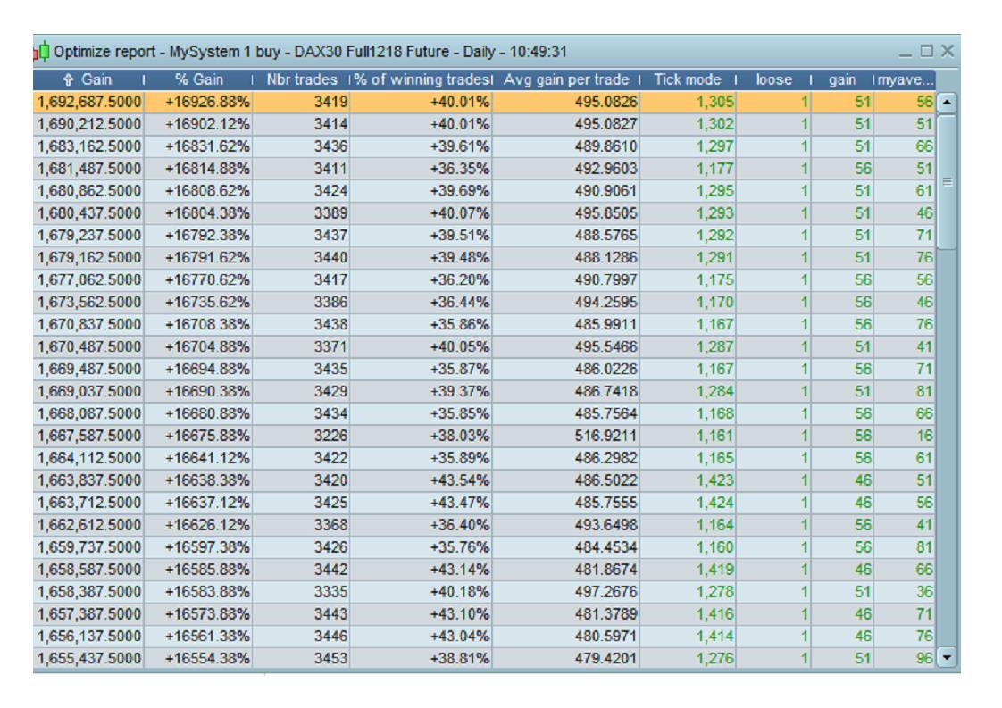Screen dimensions: 1002x708
Task: Sort by the loose column header
Action: click(x=774, y=79)
